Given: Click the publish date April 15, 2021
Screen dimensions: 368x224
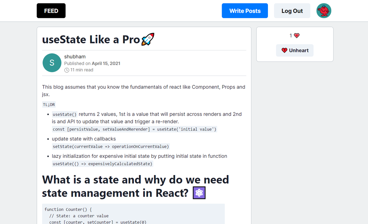Looking at the screenshot, I should (x=106, y=63).
